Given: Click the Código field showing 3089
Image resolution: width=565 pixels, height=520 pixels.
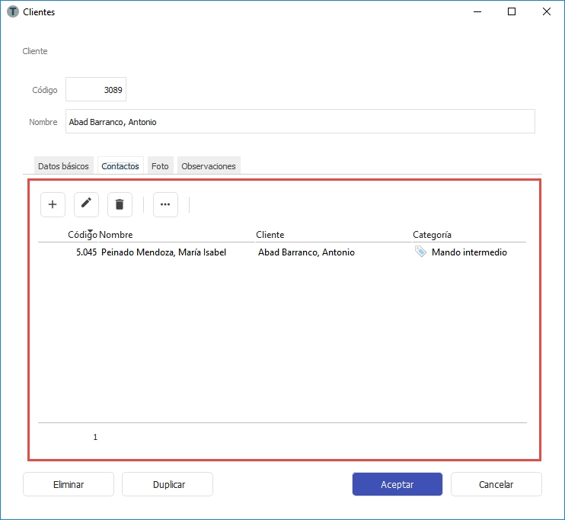Looking at the screenshot, I should coord(96,90).
